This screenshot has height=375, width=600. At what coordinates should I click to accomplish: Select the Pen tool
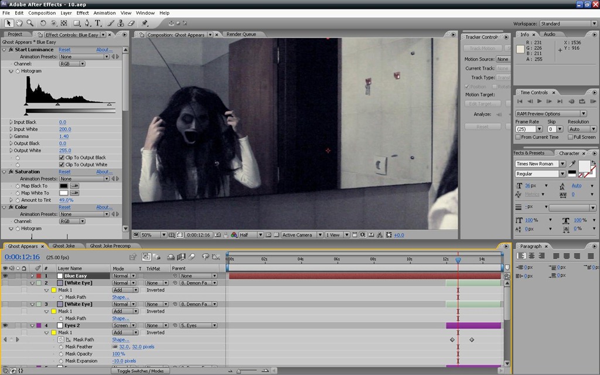click(87, 23)
